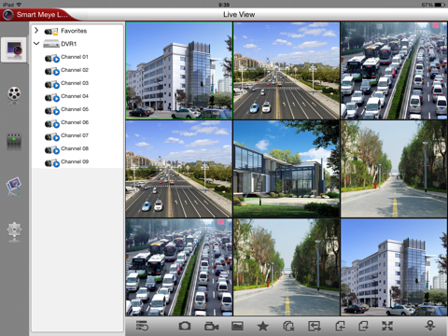Play Channel 01 using its camera icon
Screen dimensions: 448x336
click(52, 58)
